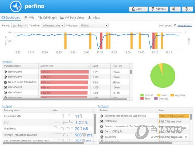Click the Telemetry Name column header
This screenshot has width=195, height=146.
tap(26, 110)
